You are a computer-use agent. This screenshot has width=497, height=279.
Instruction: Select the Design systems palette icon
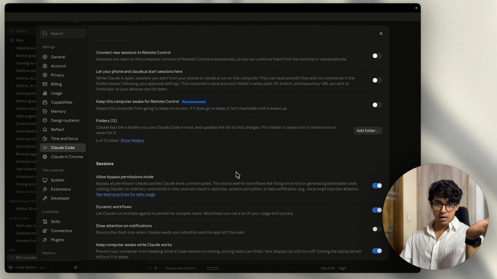45,120
